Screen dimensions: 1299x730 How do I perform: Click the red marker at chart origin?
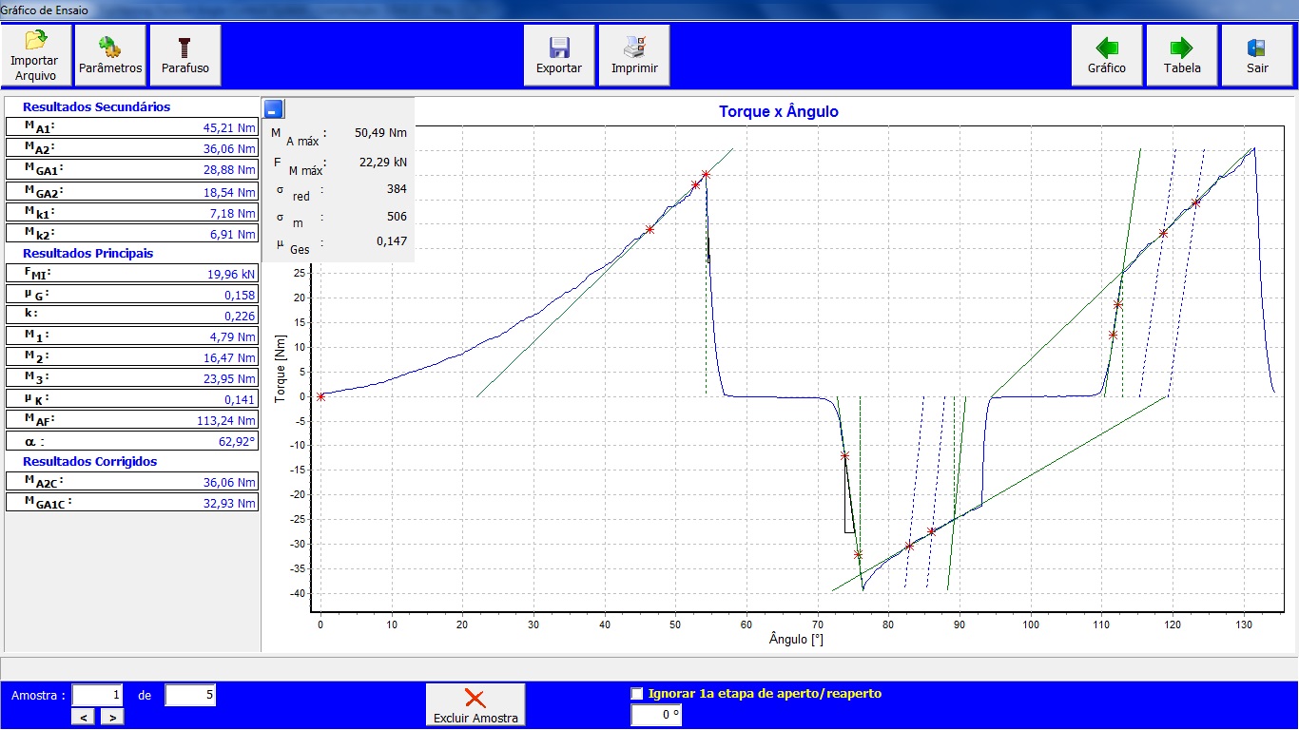pos(320,396)
